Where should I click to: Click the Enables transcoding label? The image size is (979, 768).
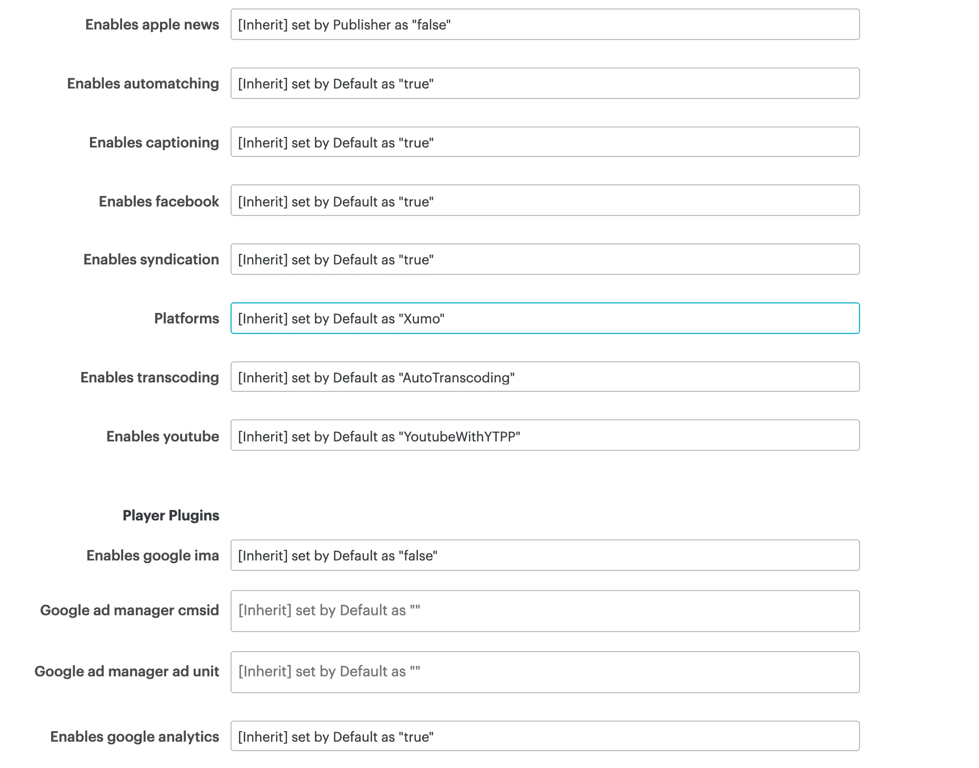coord(149,377)
